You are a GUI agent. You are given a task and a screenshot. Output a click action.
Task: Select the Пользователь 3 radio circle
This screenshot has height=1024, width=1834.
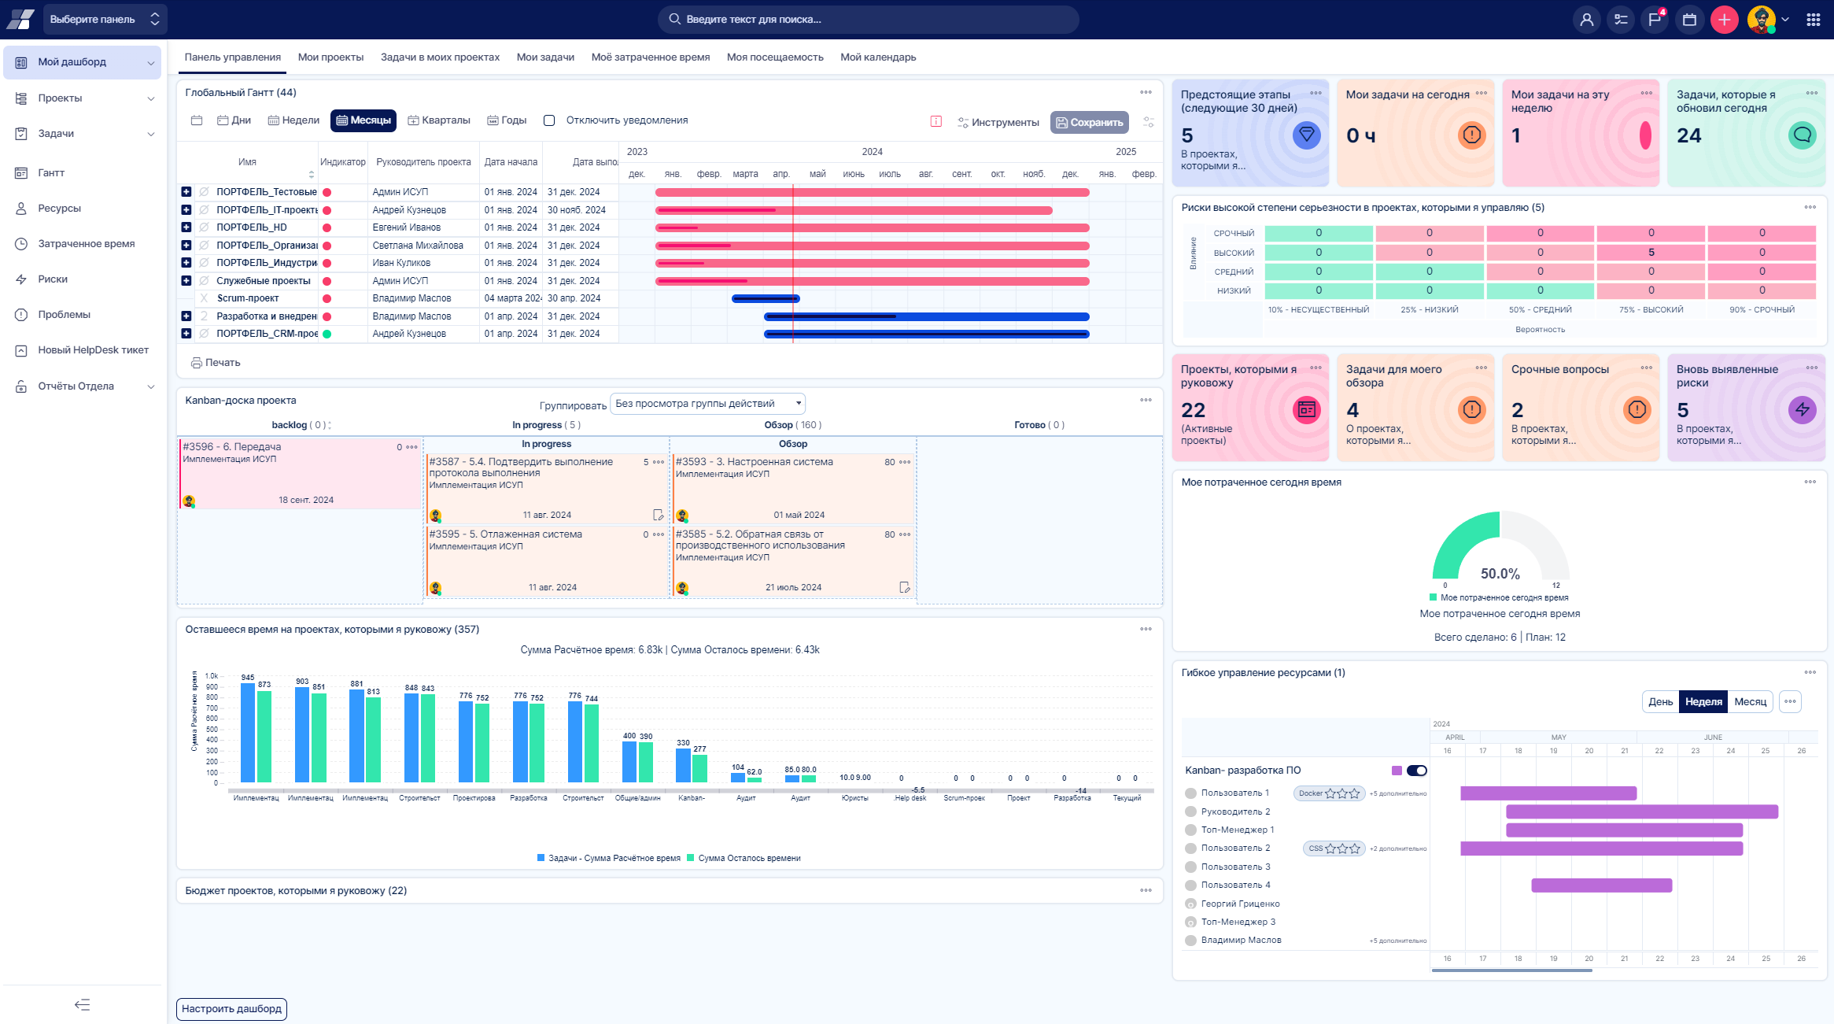(1190, 867)
